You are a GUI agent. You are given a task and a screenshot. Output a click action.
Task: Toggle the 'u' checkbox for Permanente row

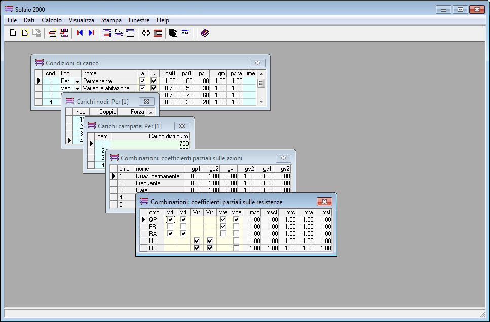154,81
